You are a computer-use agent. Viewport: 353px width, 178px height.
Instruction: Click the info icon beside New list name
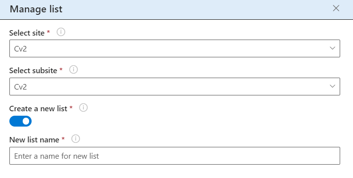(x=76, y=139)
